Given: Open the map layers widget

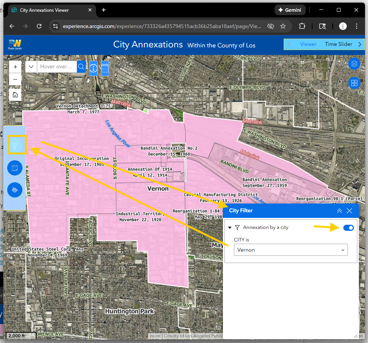Looking at the screenshot, I should point(354,64).
